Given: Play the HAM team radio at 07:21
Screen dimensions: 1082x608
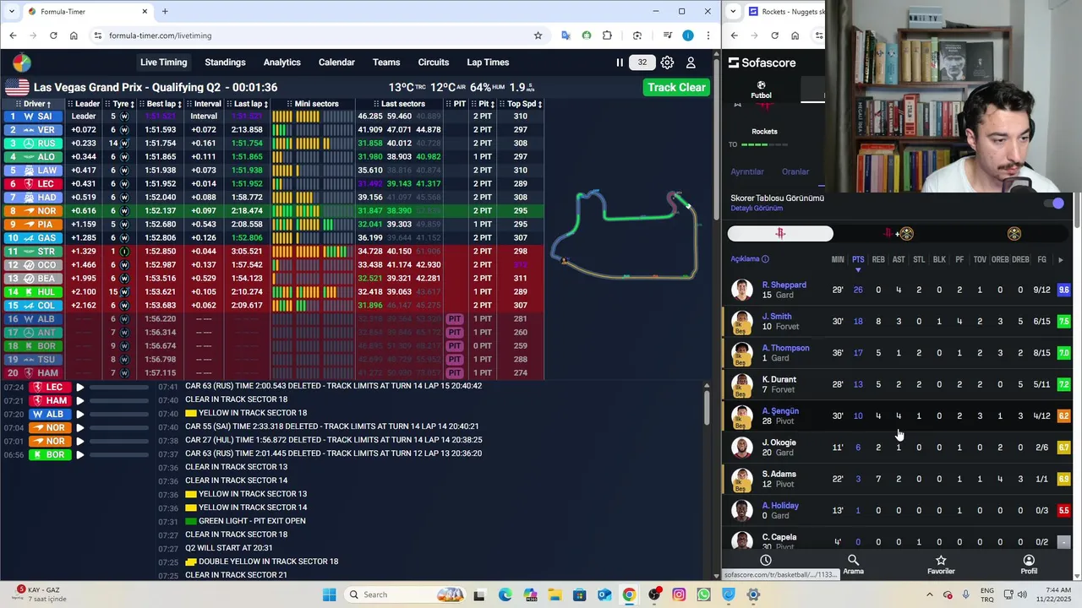Looking at the screenshot, I should click(x=79, y=400).
